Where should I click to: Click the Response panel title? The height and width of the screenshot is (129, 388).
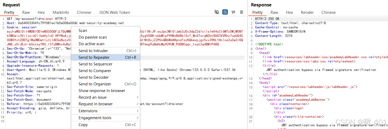(x=261, y=5)
